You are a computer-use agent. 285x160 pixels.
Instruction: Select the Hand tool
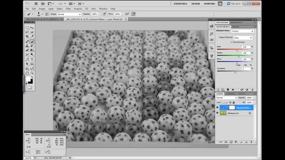pos(27,73)
